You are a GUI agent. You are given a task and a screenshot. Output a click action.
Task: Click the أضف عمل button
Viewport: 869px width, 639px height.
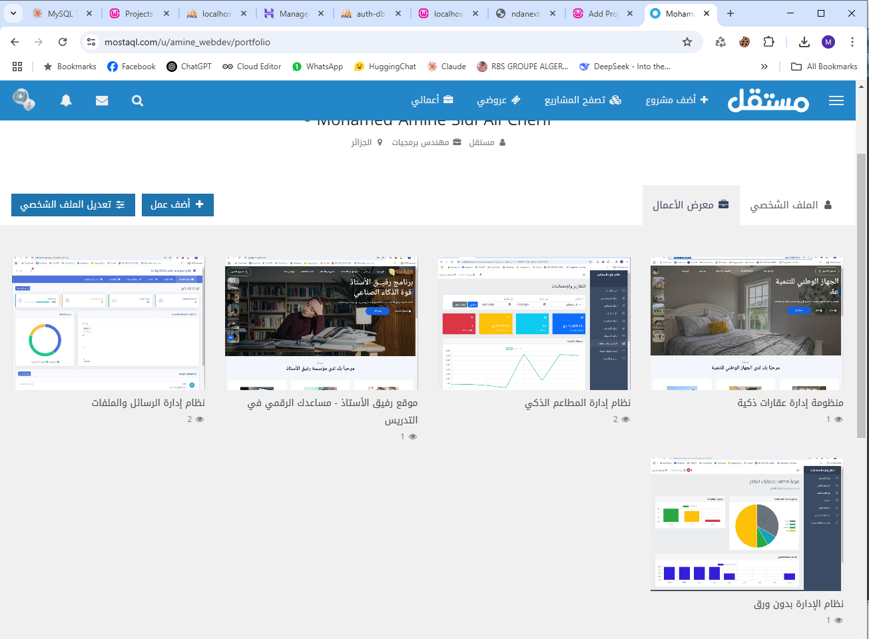pos(177,205)
